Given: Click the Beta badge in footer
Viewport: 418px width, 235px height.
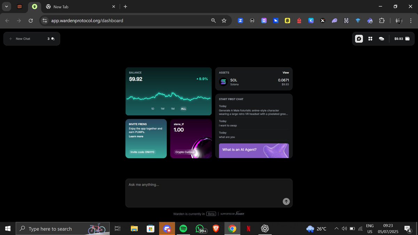Looking at the screenshot, I should tap(211, 214).
